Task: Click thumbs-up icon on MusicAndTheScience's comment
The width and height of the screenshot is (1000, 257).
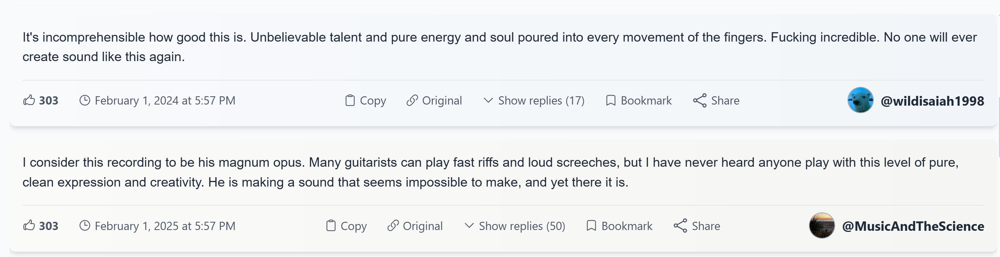Action: click(29, 226)
